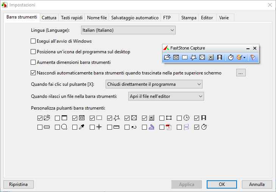Click the paint palette Output icon in FastStone toolbar
Screen dimensions: 276x192
pyautogui.click(x=239, y=57)
